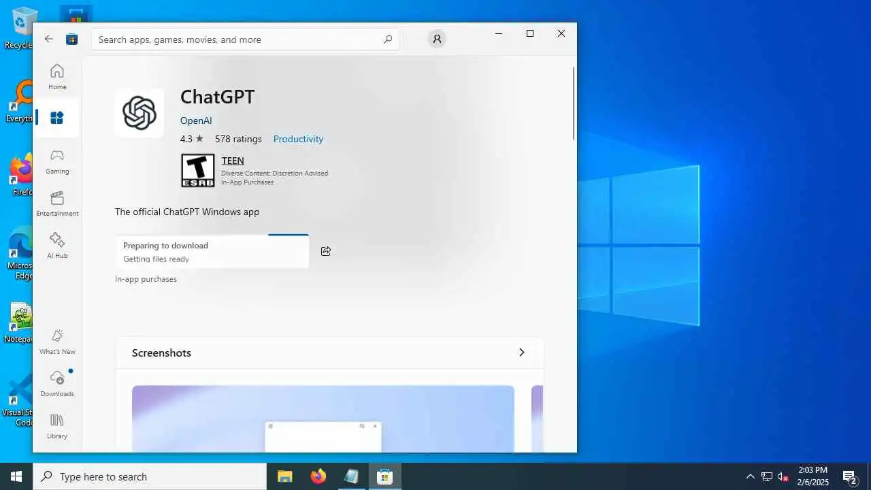Click the 4.3 star rating
Screen dimensions: 871x490
192,139
